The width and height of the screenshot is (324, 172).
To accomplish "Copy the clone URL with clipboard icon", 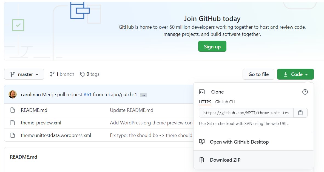I will pyautogui.click(x=300, y=113).
